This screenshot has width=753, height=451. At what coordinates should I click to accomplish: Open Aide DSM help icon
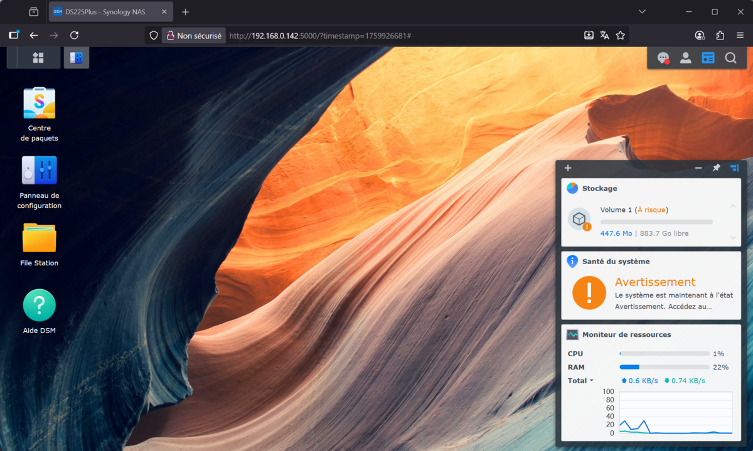(x=39, y=305)
